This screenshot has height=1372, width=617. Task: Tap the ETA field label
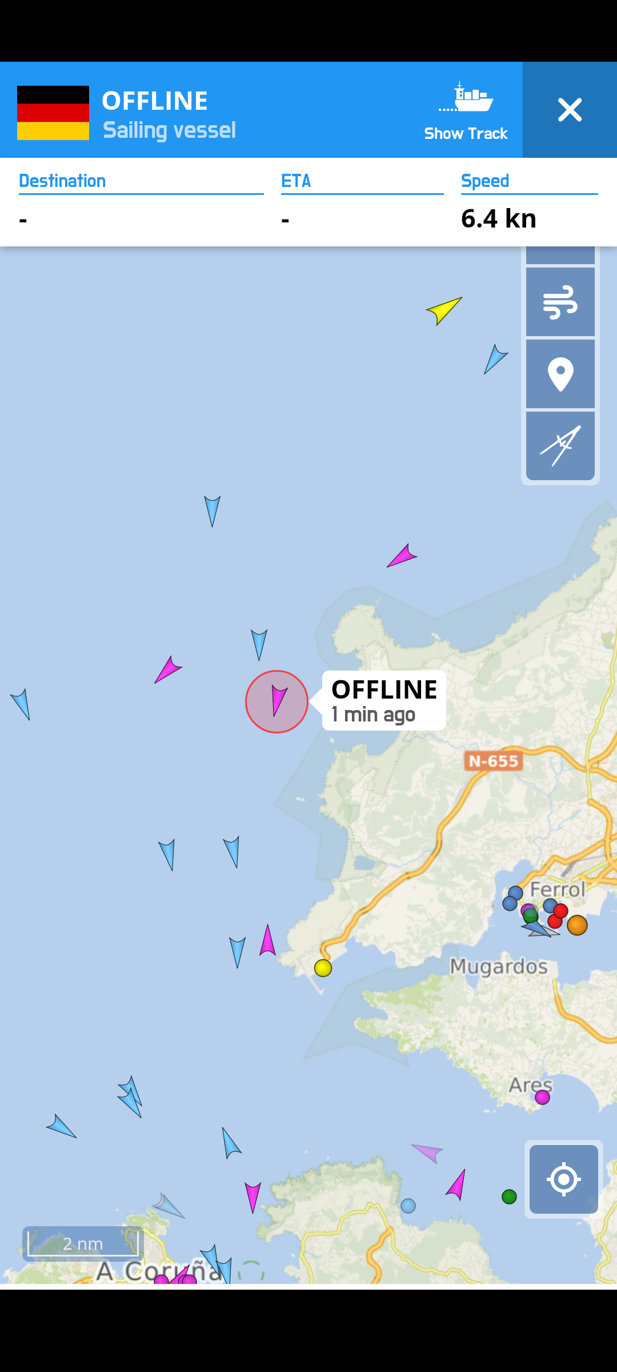click(x=296, y=181)
